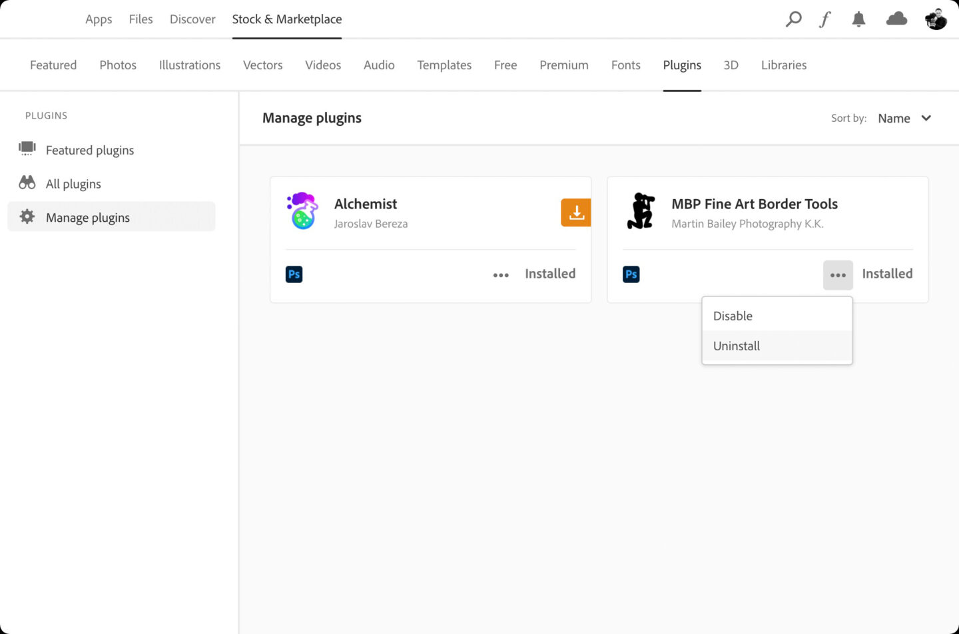Click the Photoshop badge on Alchemist card
Viewport: 959px width, 634px height.
pos(294,274)
